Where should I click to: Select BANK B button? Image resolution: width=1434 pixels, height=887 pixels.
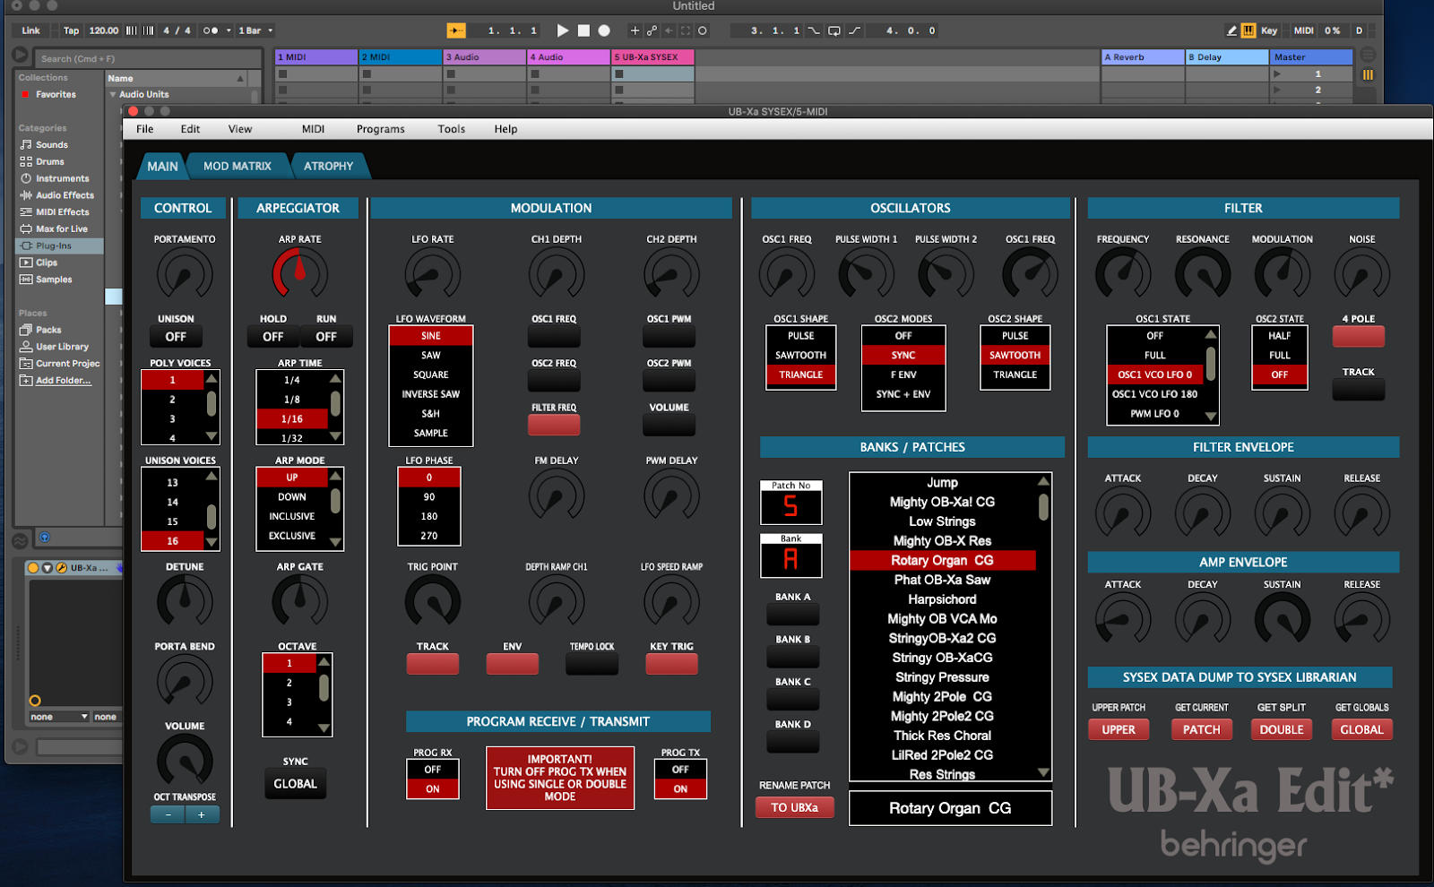pos(793,657)
